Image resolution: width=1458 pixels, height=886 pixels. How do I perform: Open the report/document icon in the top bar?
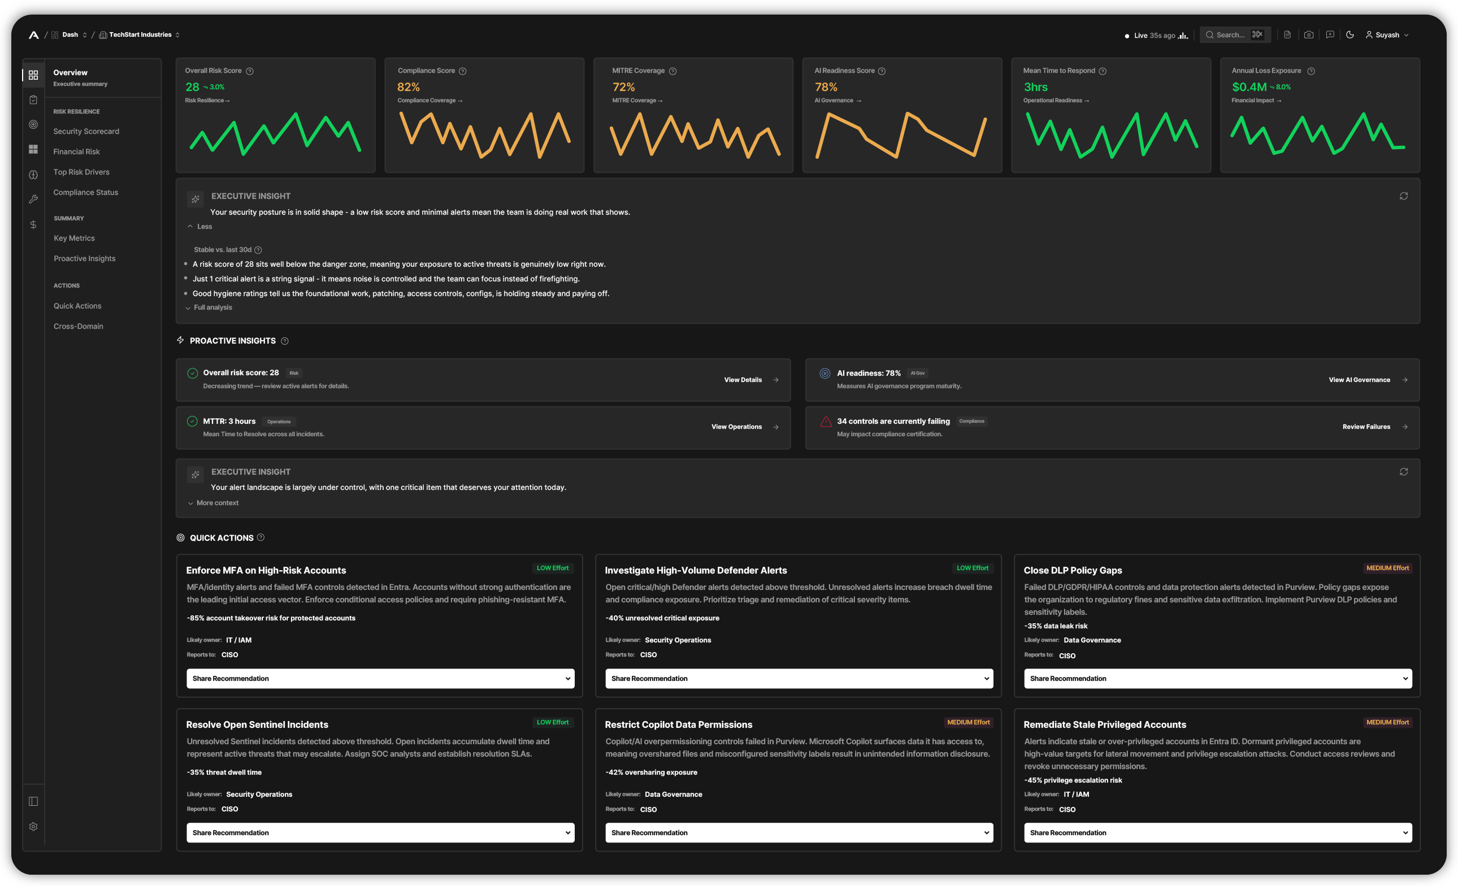1287,34
